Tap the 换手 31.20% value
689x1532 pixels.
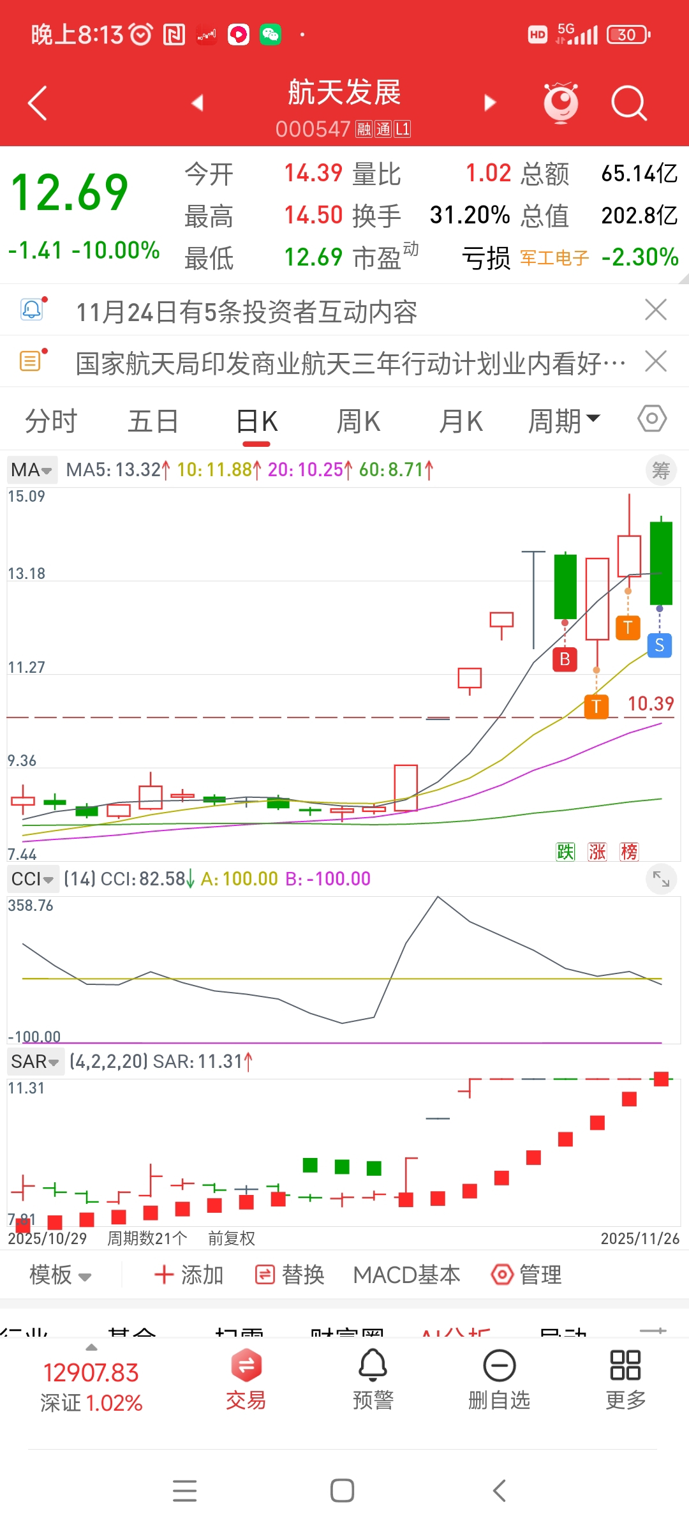470,216
